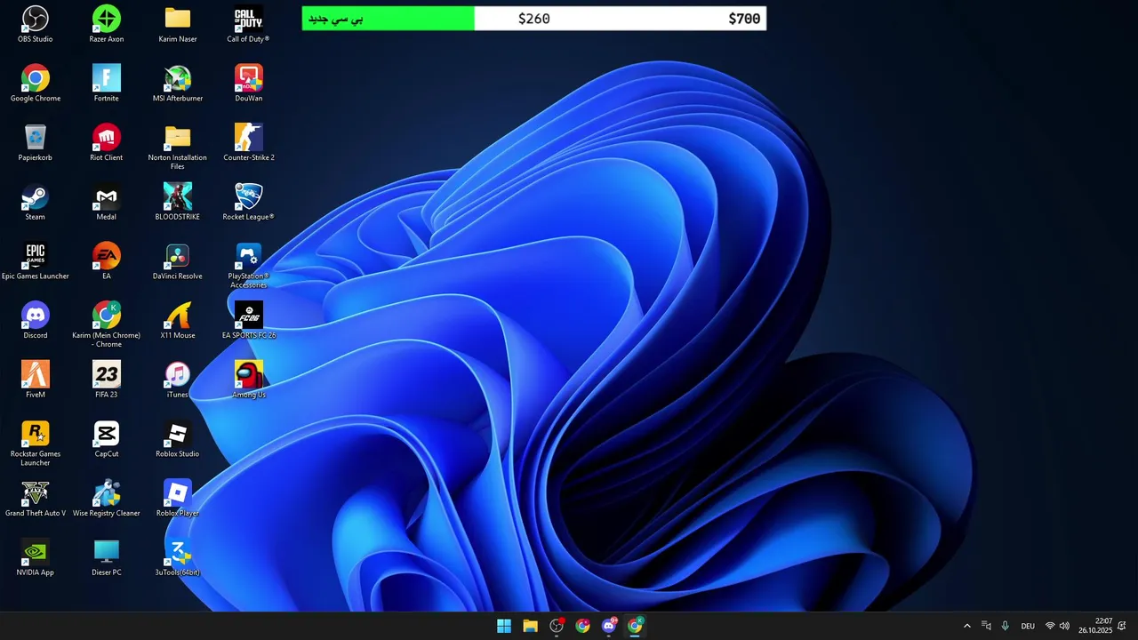Switch to OBS Studio on taskbar
This screenshot has height=640, width=1138.
(557, 626)
